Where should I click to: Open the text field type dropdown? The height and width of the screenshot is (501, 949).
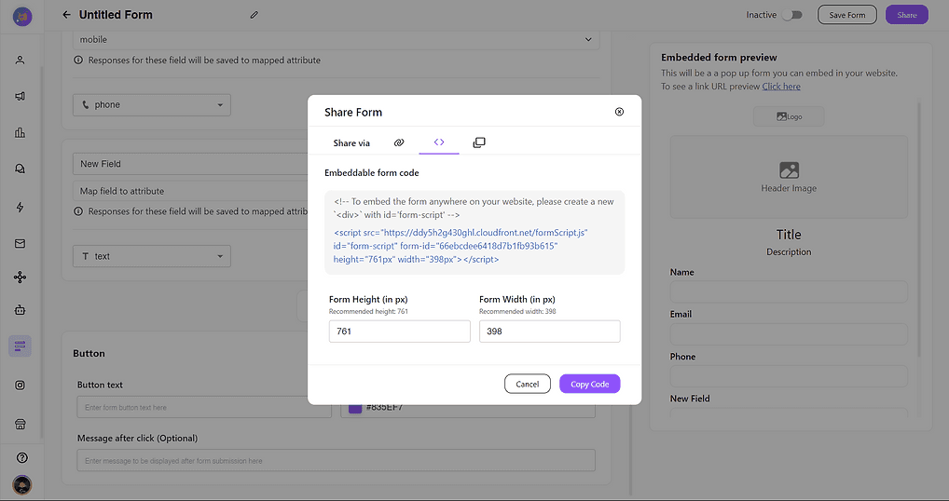pyautogui.click(x=152, y=256)
